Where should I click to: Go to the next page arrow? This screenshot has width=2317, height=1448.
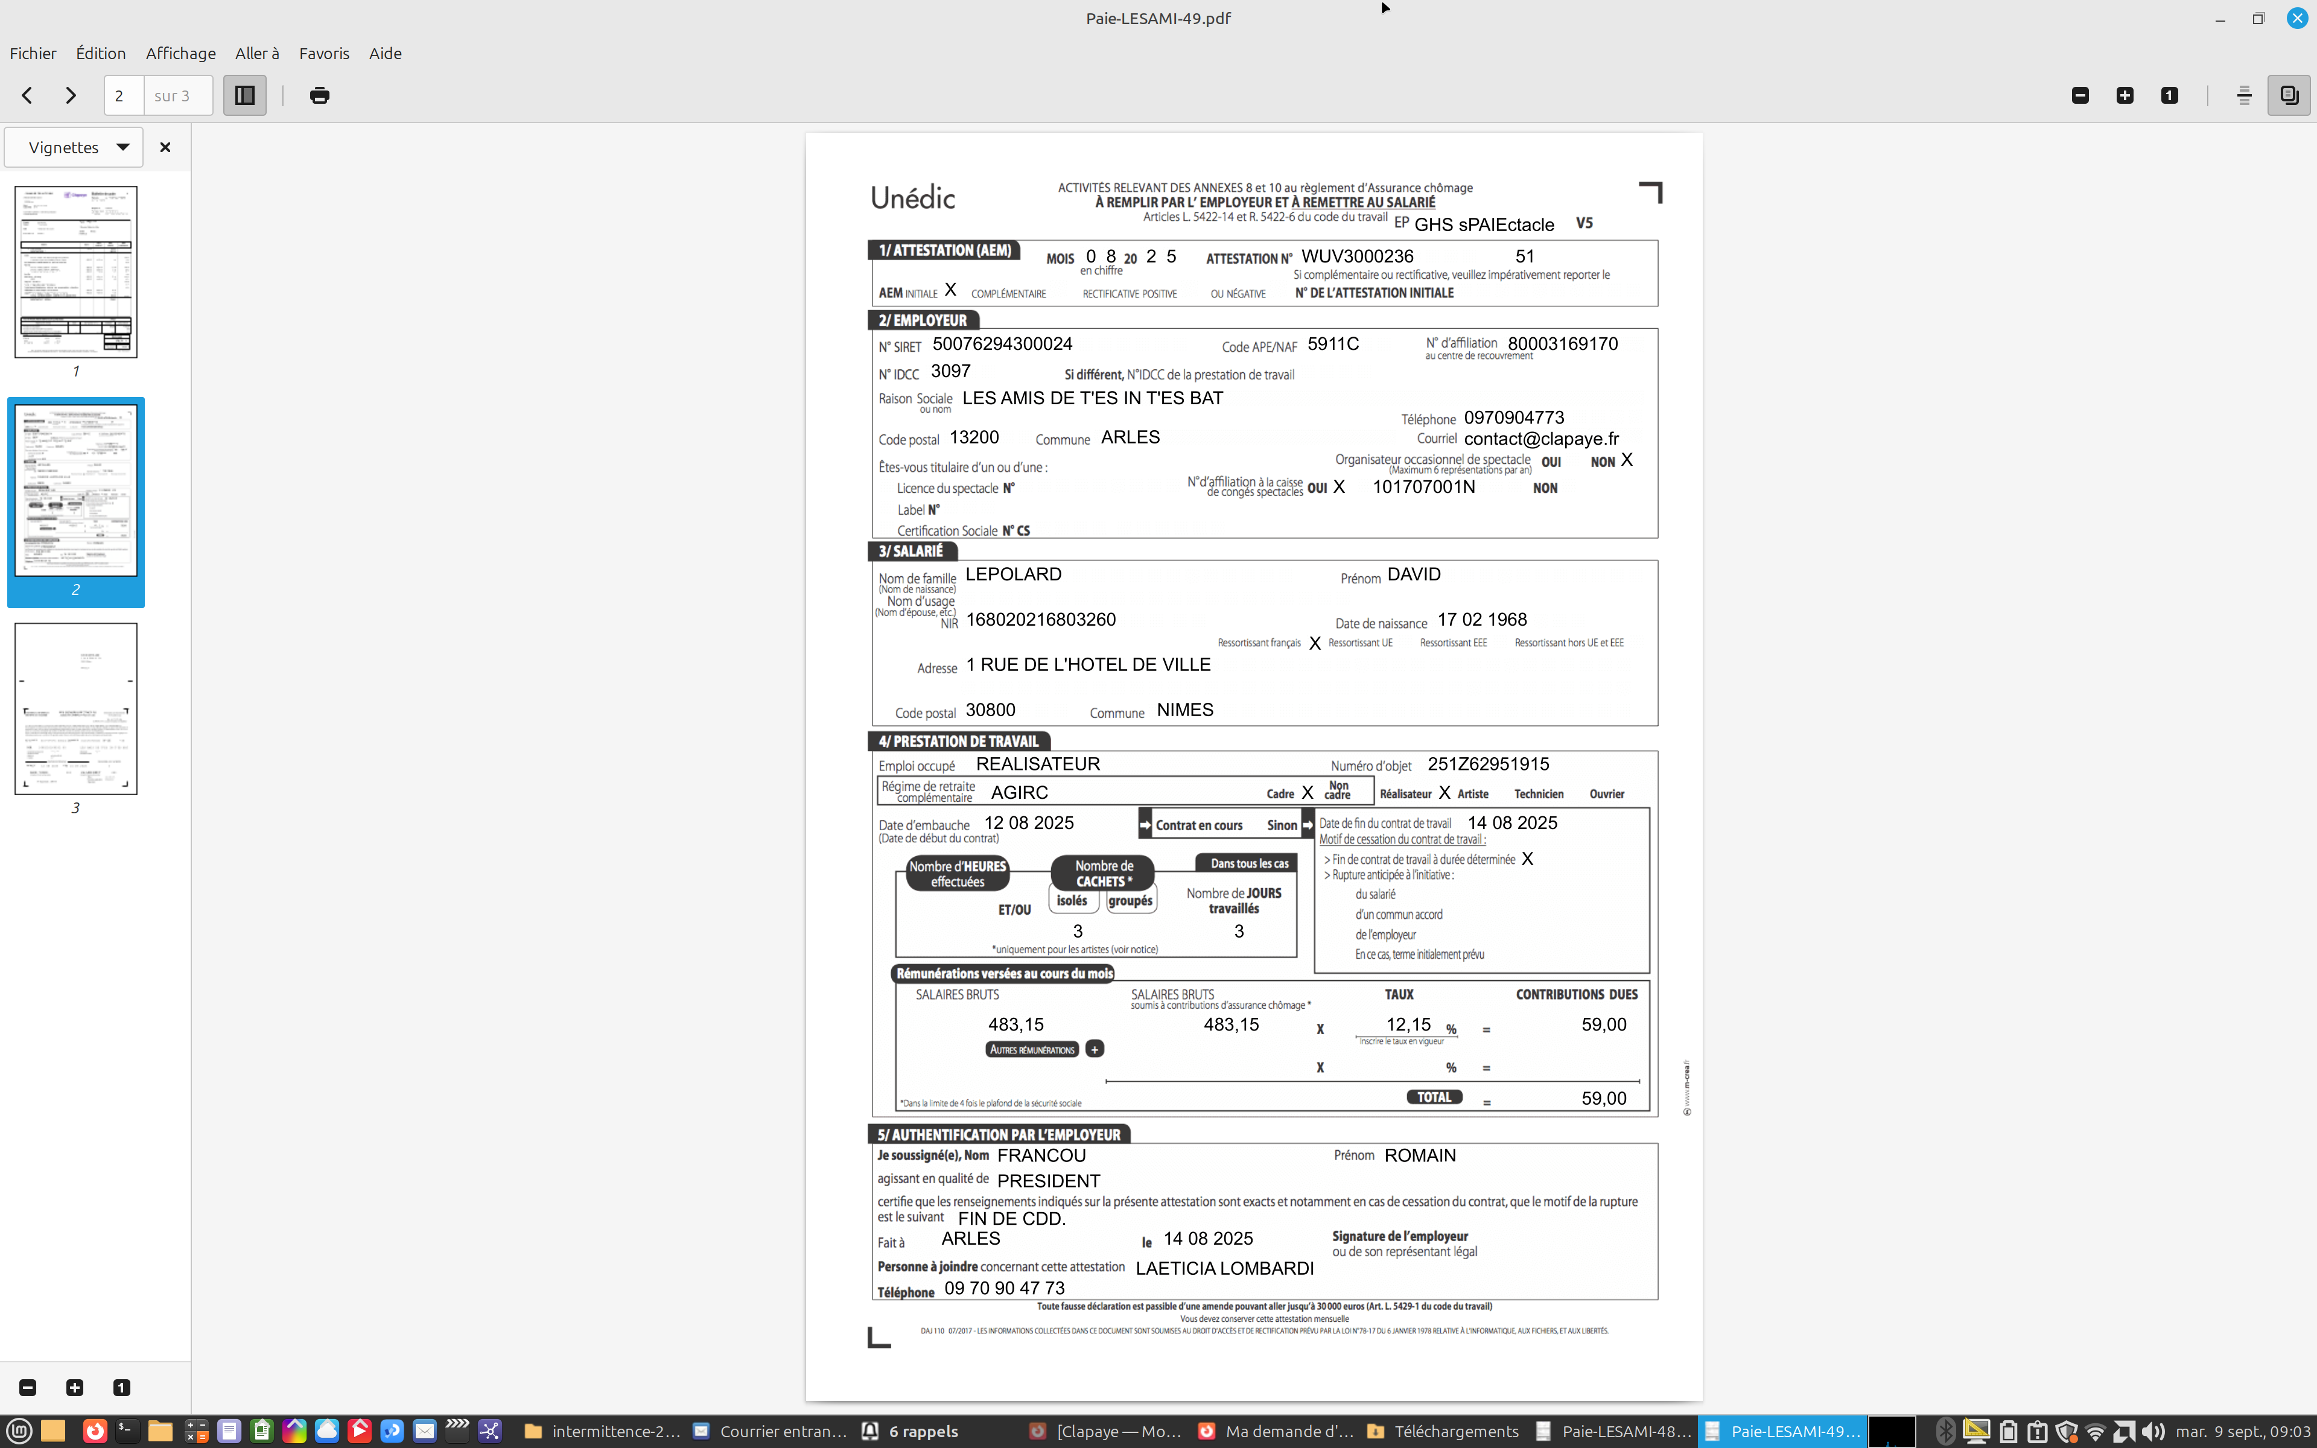(x=70, y=95)
